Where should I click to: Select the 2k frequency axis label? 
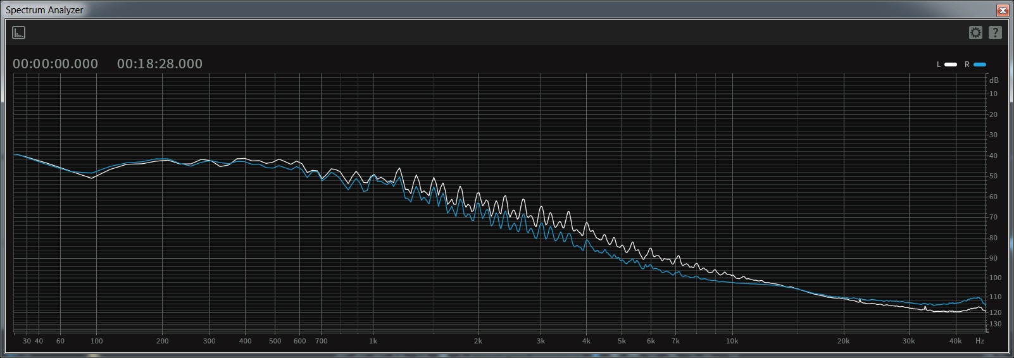[x=478, y=341]
